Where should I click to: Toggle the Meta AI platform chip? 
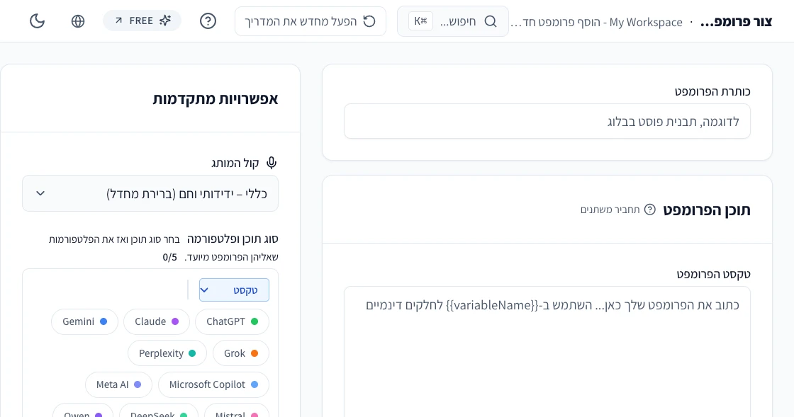pyautogui.click(x=118, y=384)
